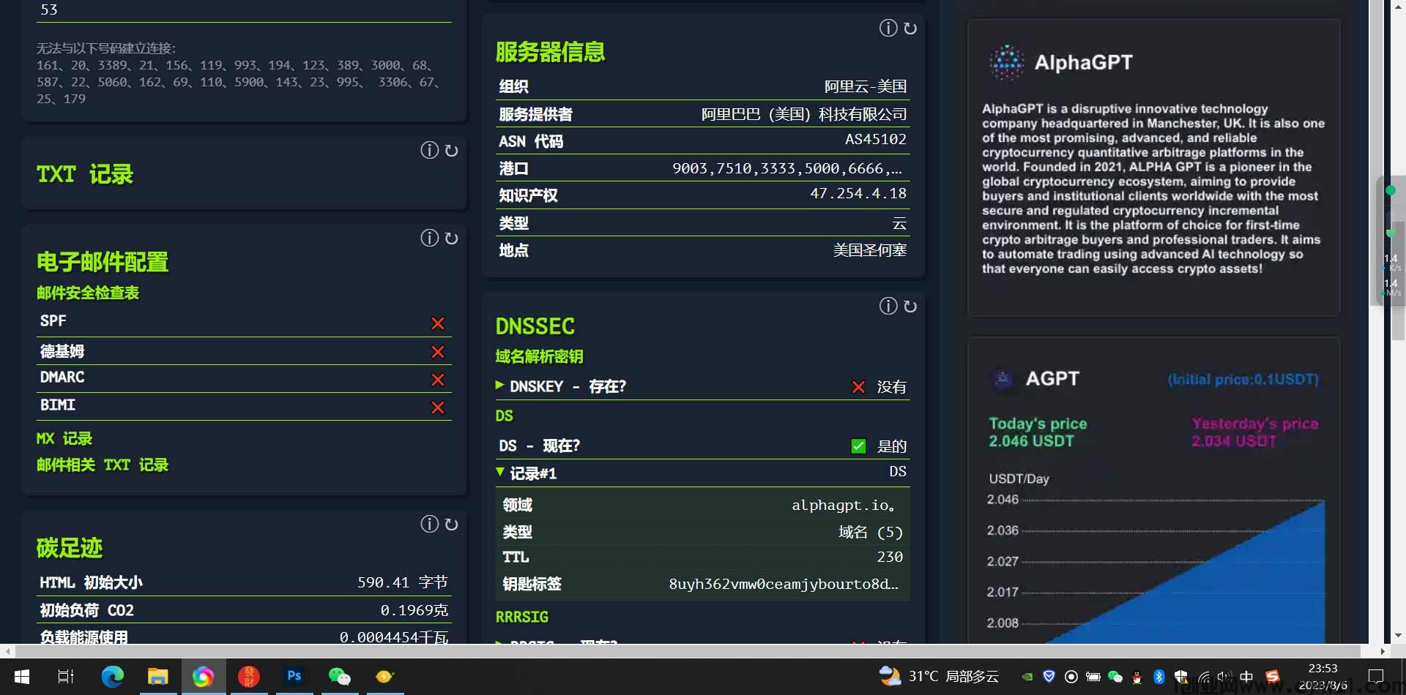
Task: Open Photoshop from taskbar
Action: (294, 677)
